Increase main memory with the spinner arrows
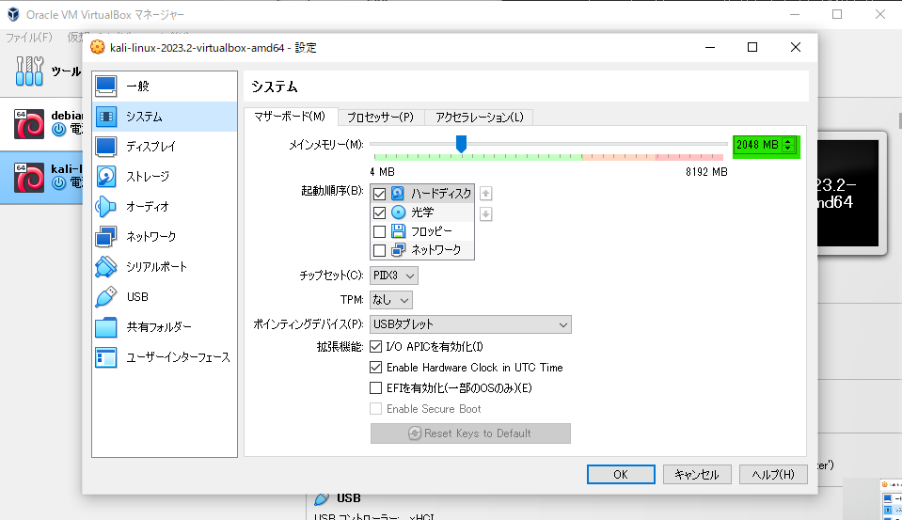 (789, 141)
